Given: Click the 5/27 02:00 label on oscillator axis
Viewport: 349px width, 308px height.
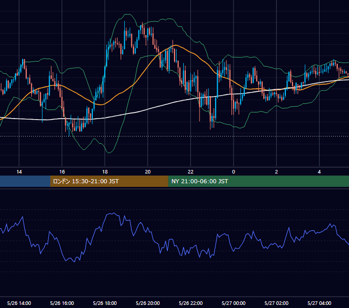Looking at the screenshot, I should click(x=277, y=303).
